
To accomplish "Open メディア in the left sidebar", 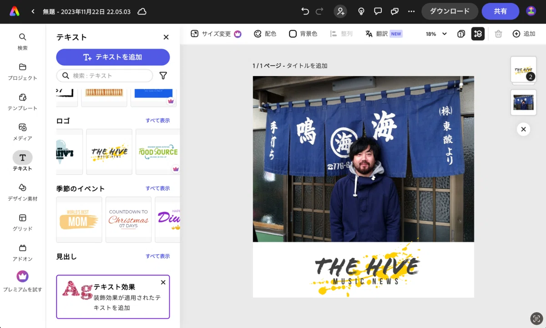I will pyautogui.click(x=22, y=132).
